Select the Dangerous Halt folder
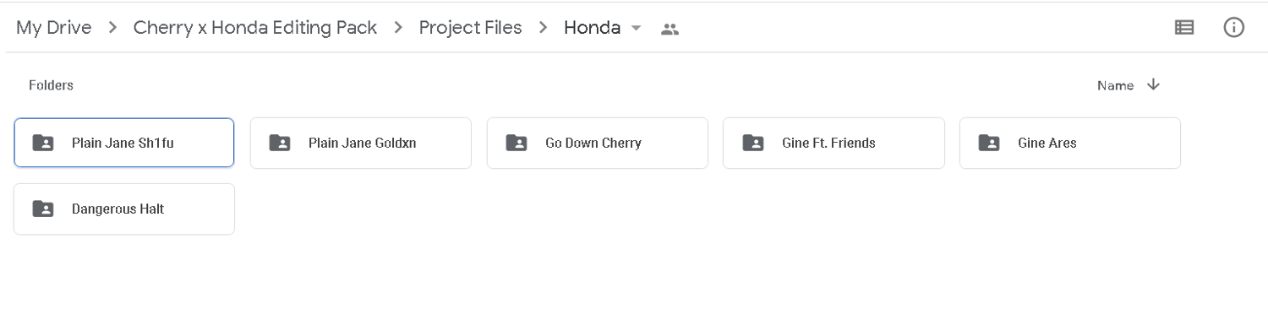Image resolution: width=1268 pixels, height=320 pixels. [x=124, y=209]
